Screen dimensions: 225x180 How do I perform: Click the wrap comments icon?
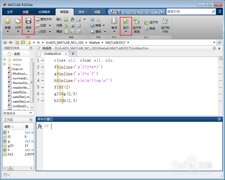(79, 25)
